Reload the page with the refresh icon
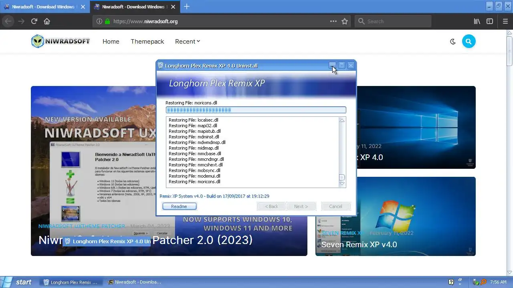This screenshot has height=288, width=513. click(x=34, y=21)
